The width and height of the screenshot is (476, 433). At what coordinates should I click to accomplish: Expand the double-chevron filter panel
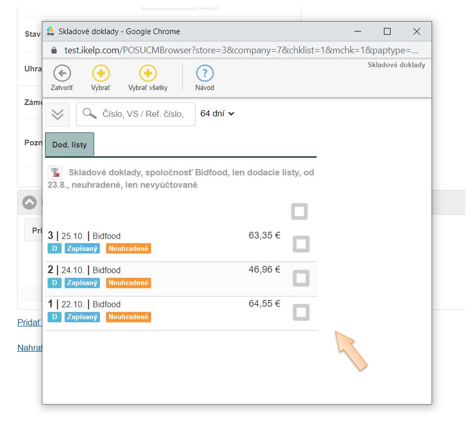click(x=57, y=114)
